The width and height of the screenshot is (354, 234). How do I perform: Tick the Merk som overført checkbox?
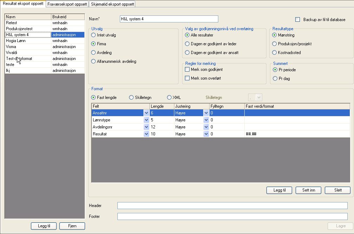coord(187,78)
